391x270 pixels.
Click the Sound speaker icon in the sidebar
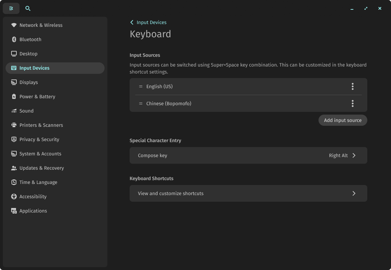pyautogui.click(x=14, y=111)
